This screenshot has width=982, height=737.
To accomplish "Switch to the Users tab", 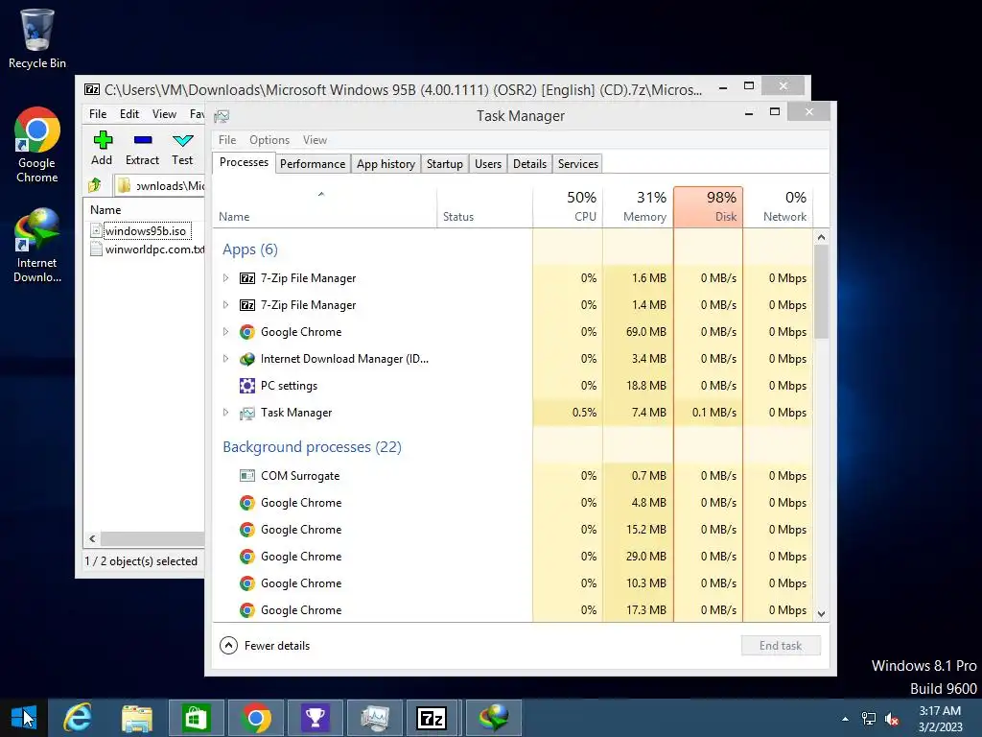I will (488, 163).
